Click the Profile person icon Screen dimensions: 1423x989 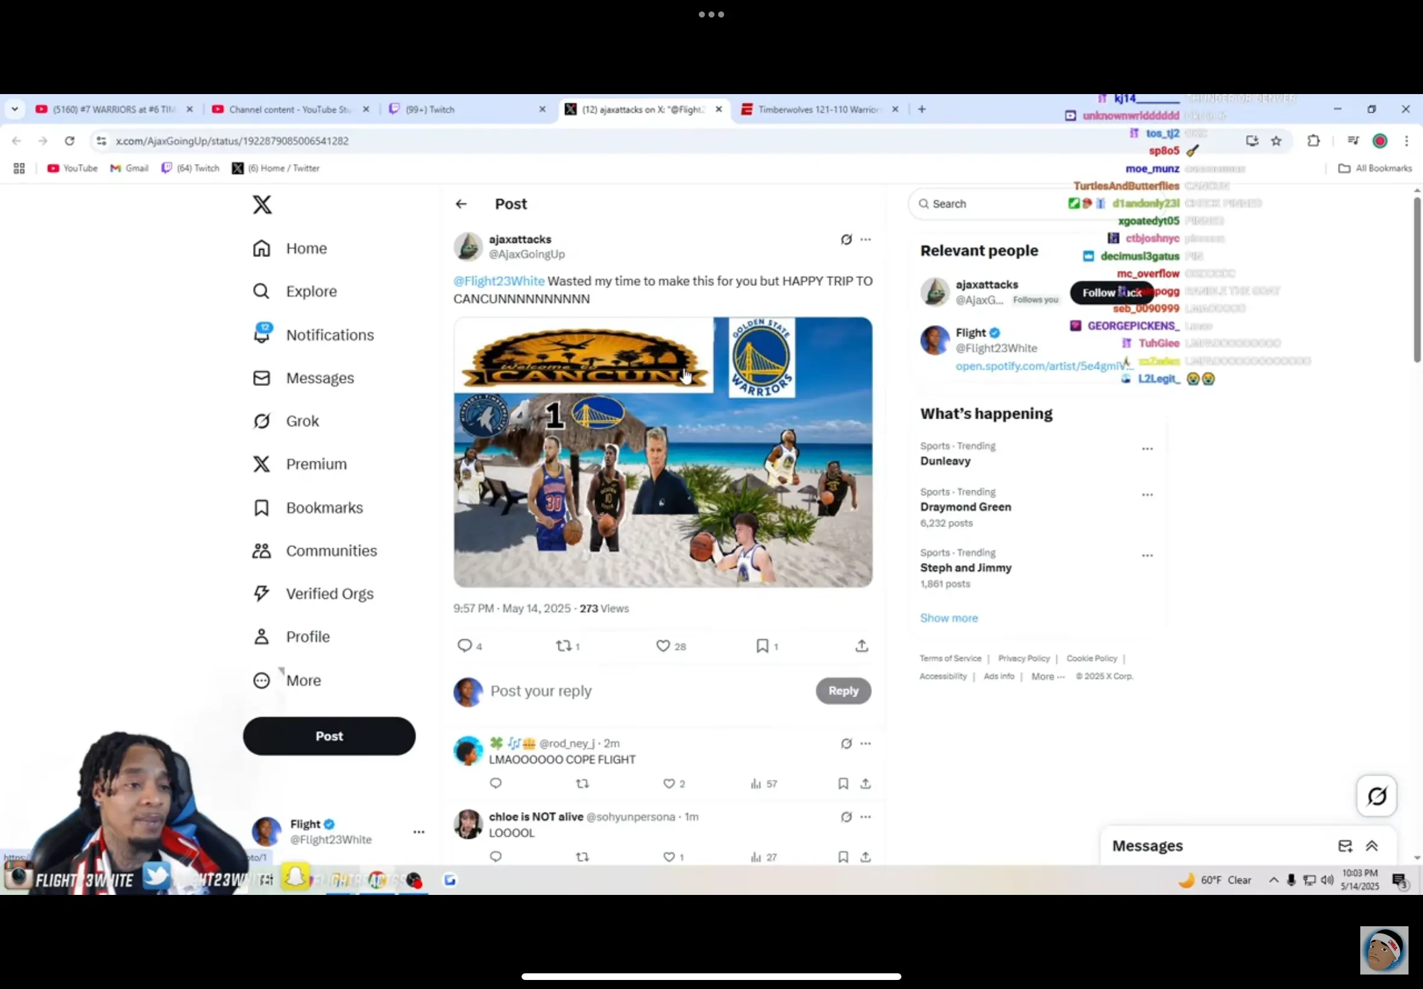click(262, 636)
